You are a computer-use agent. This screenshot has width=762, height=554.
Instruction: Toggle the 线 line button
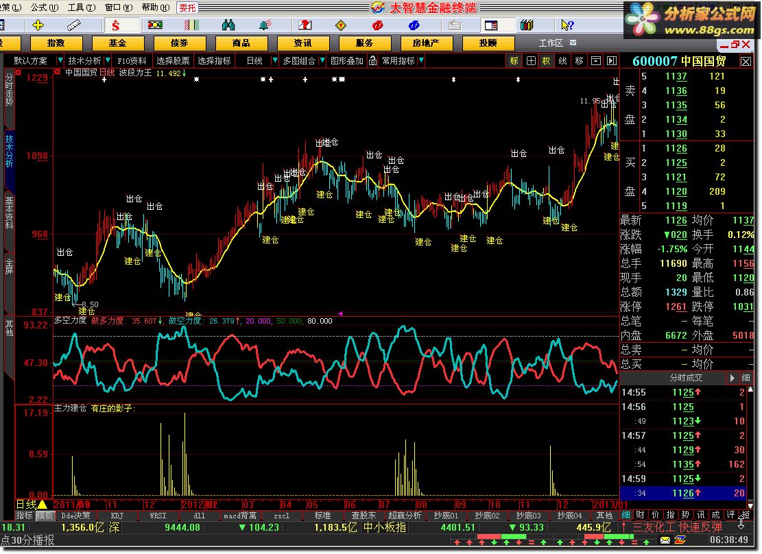(562, 61)
